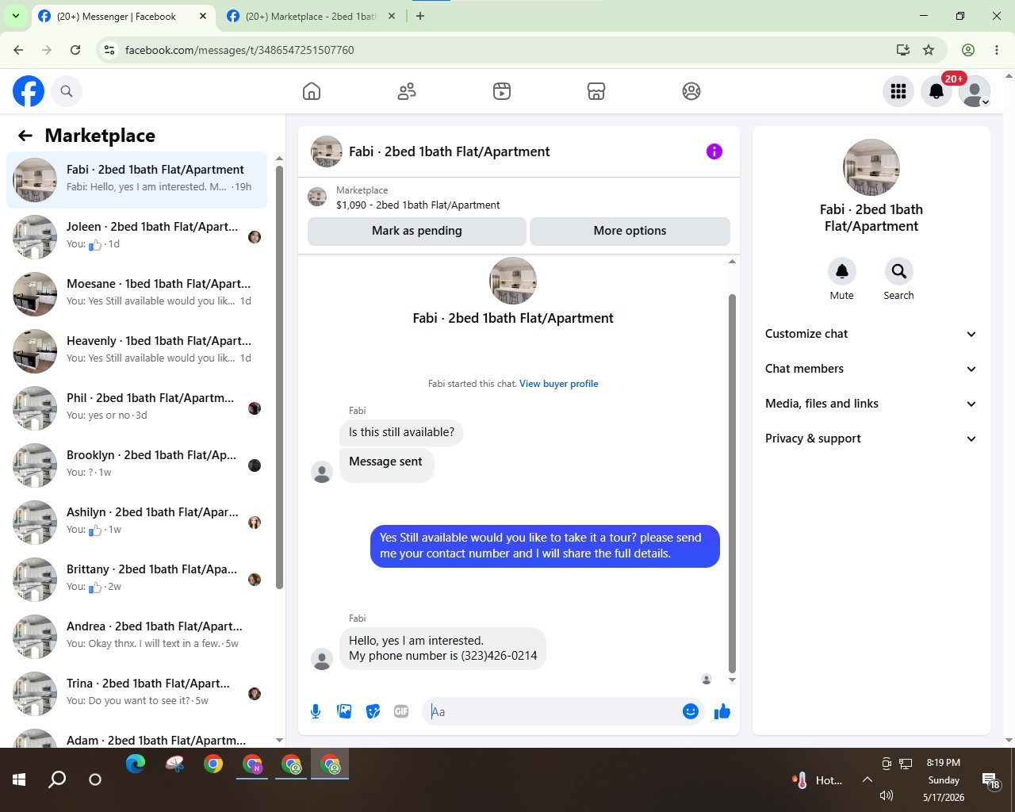This screenshot has width=1015, height=812.
Task: Send a thumbs-up like
Action: (722, 711)
